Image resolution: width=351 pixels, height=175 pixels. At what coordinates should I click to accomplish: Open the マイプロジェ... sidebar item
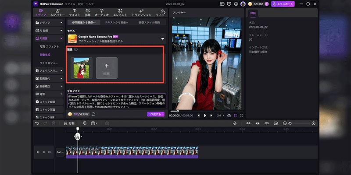(x=49, y=63)
